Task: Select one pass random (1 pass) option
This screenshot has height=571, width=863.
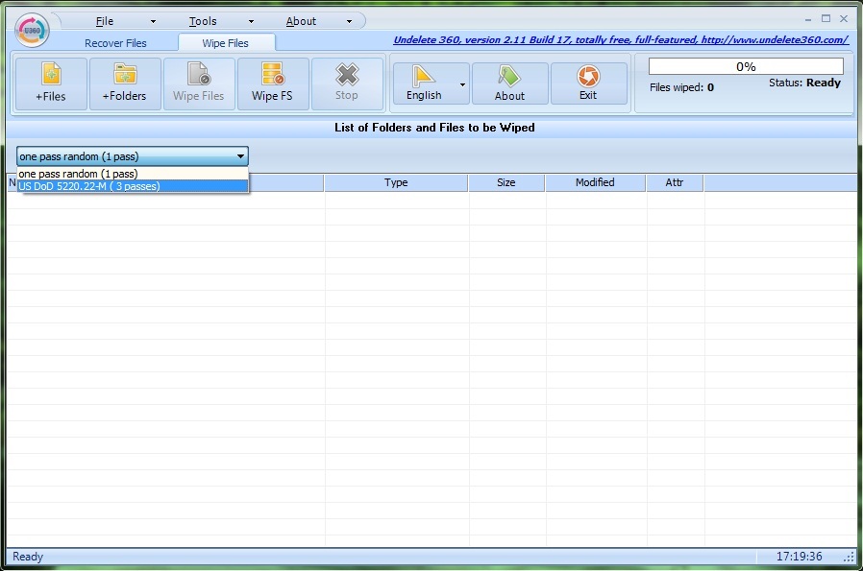Action: (133, 174)
